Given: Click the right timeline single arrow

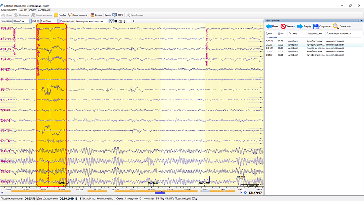Looking at the screenshot, I should [x=241, y=193].
